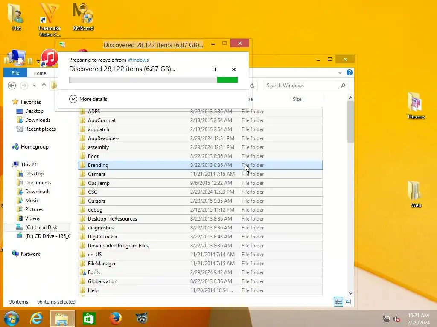Image resolution: width=437 pixels, height=327 pixels.
Task: Open Downloads under Favorites
Action: tap(38, 120)
